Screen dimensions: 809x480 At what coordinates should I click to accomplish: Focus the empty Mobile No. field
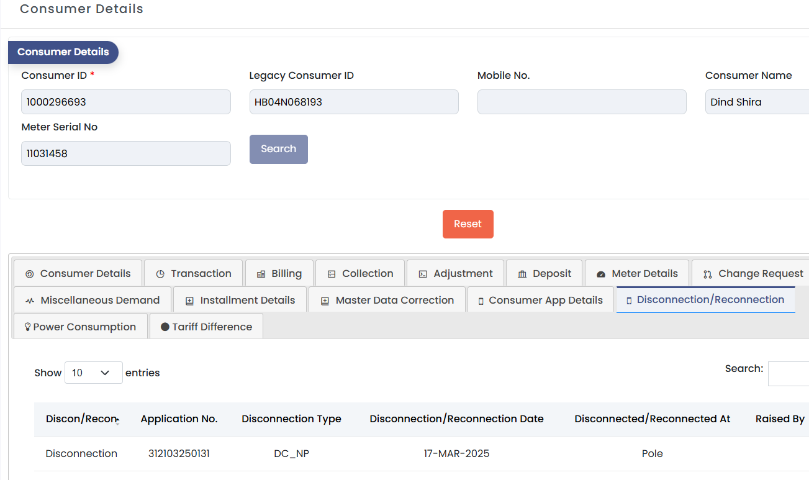(582, 102)
